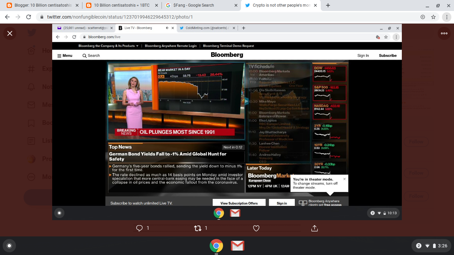Click the Menu hamburger in the pictured Bloomberg page
Image resolution: width=454 pixels, height=255 pixels.
pos(65,55)
